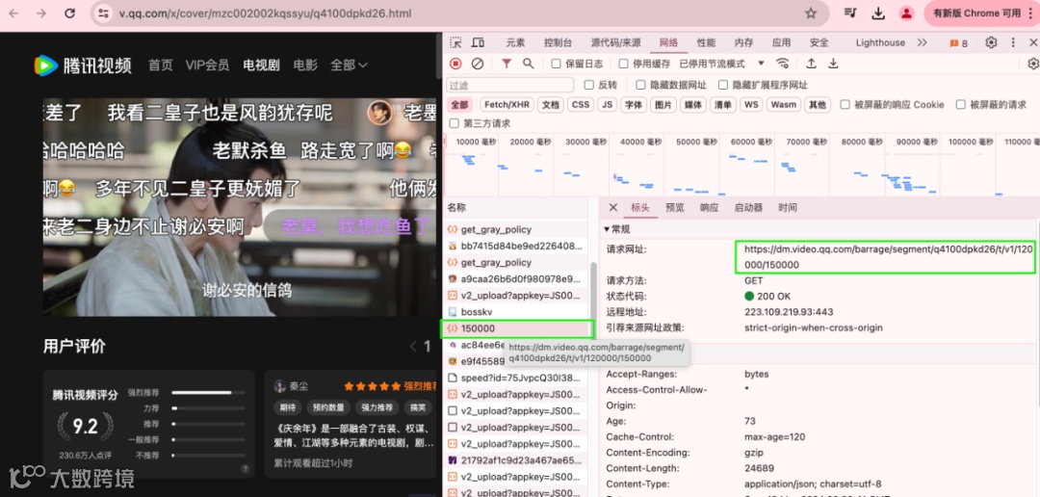Open the Chrome profile avatar
This screenshot has width=1040, height=497.
tap(906, 13)
